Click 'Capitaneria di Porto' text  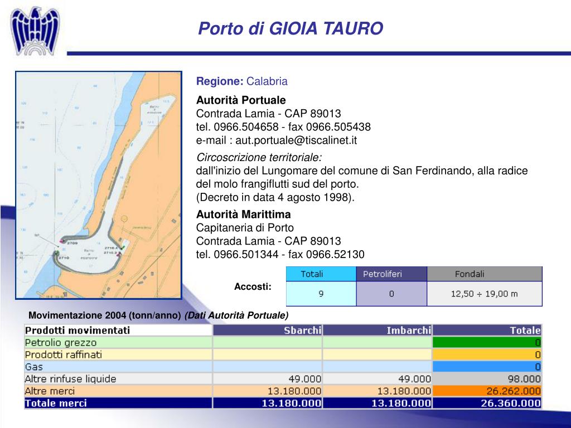point(245,228)
